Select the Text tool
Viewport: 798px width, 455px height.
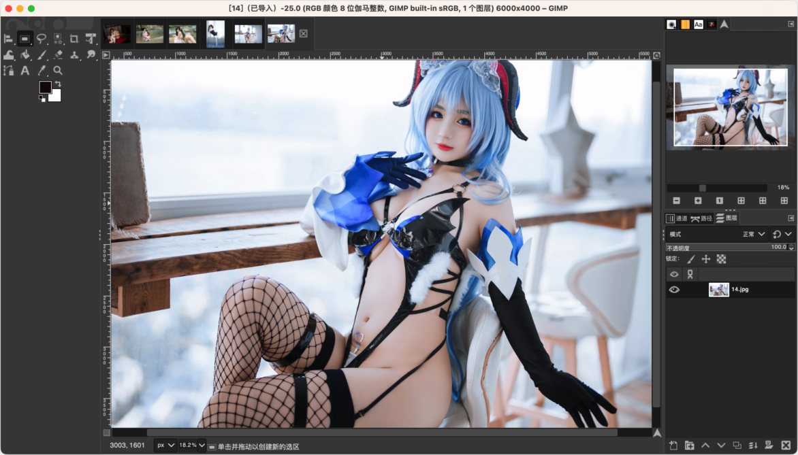[25, 71]
